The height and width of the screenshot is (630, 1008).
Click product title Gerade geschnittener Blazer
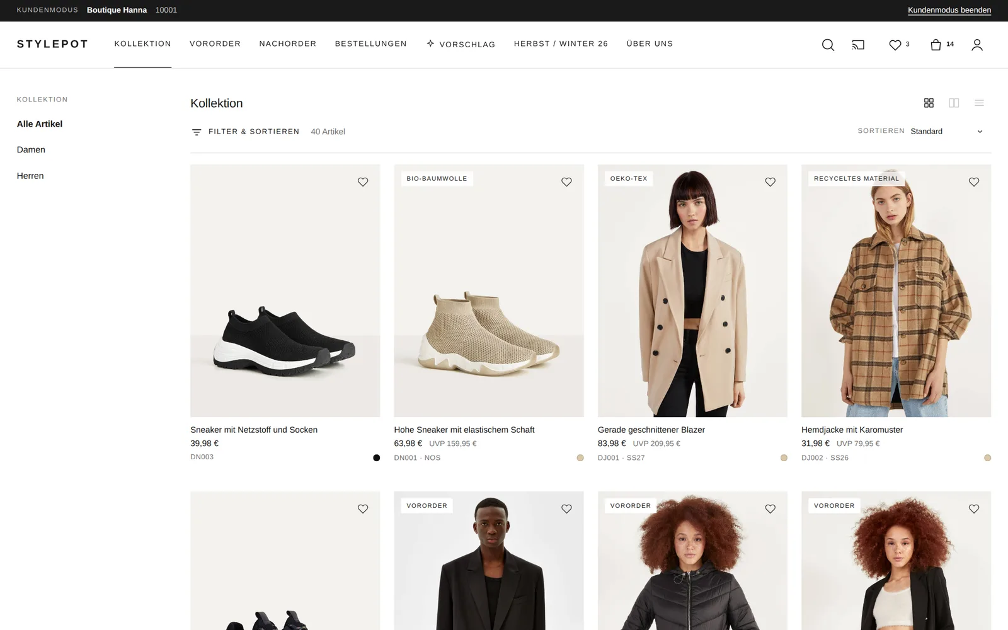pyautogui.click(x=651, y=430)
